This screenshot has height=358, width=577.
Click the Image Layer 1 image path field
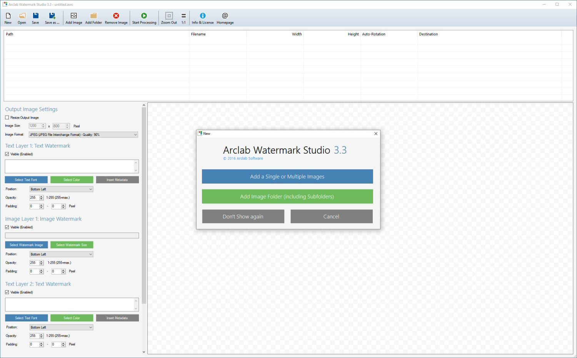tap(72, 235)
